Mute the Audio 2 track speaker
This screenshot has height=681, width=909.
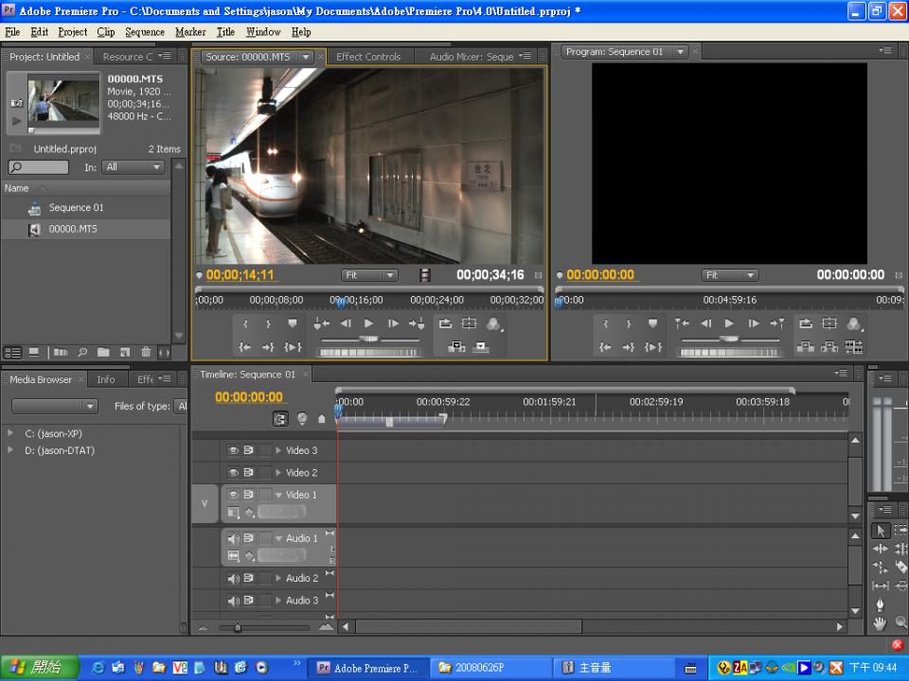pyautogui.click(x=233, y=578)
